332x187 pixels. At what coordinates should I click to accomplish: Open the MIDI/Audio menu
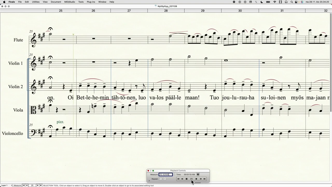tap(70, 2)
